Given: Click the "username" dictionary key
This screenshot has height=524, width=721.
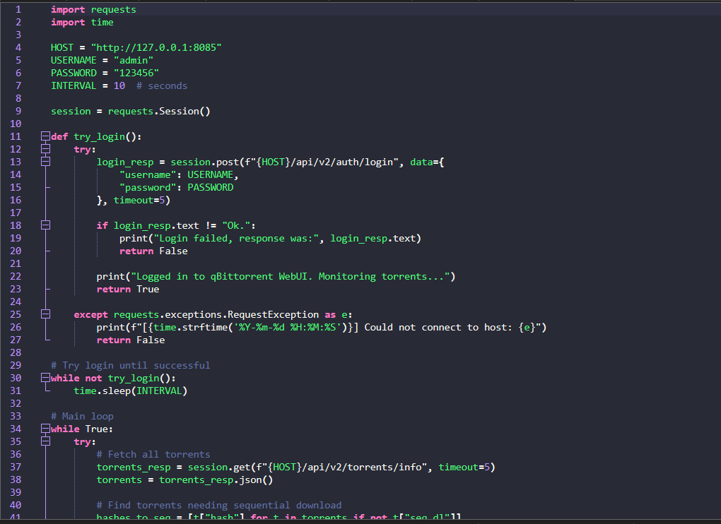Looking at the screenshot, I should click(148, 175).
